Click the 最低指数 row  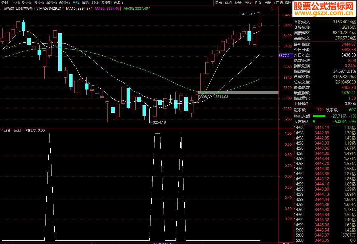tap(325, 93)
